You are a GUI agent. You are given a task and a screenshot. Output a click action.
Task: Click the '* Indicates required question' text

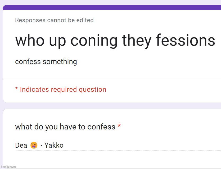pos(61,90)
